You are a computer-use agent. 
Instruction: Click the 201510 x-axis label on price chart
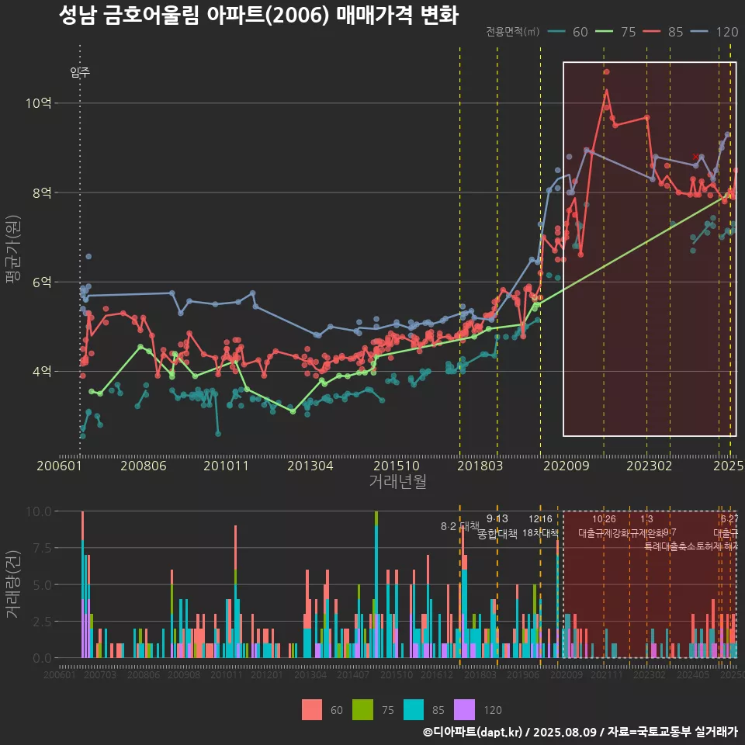[397, 466]
